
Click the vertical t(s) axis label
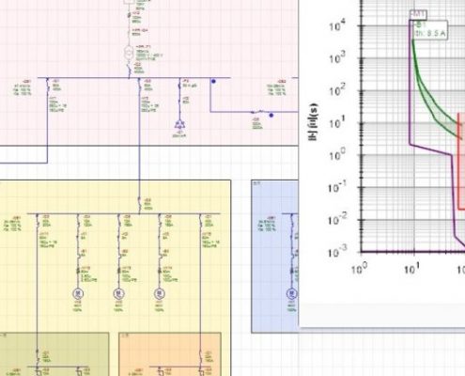[313, 122]
